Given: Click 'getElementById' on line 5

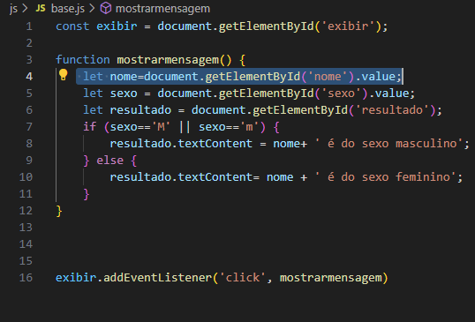Looking at the screenshot, I should pyautogui.click(x=266, y=94).
